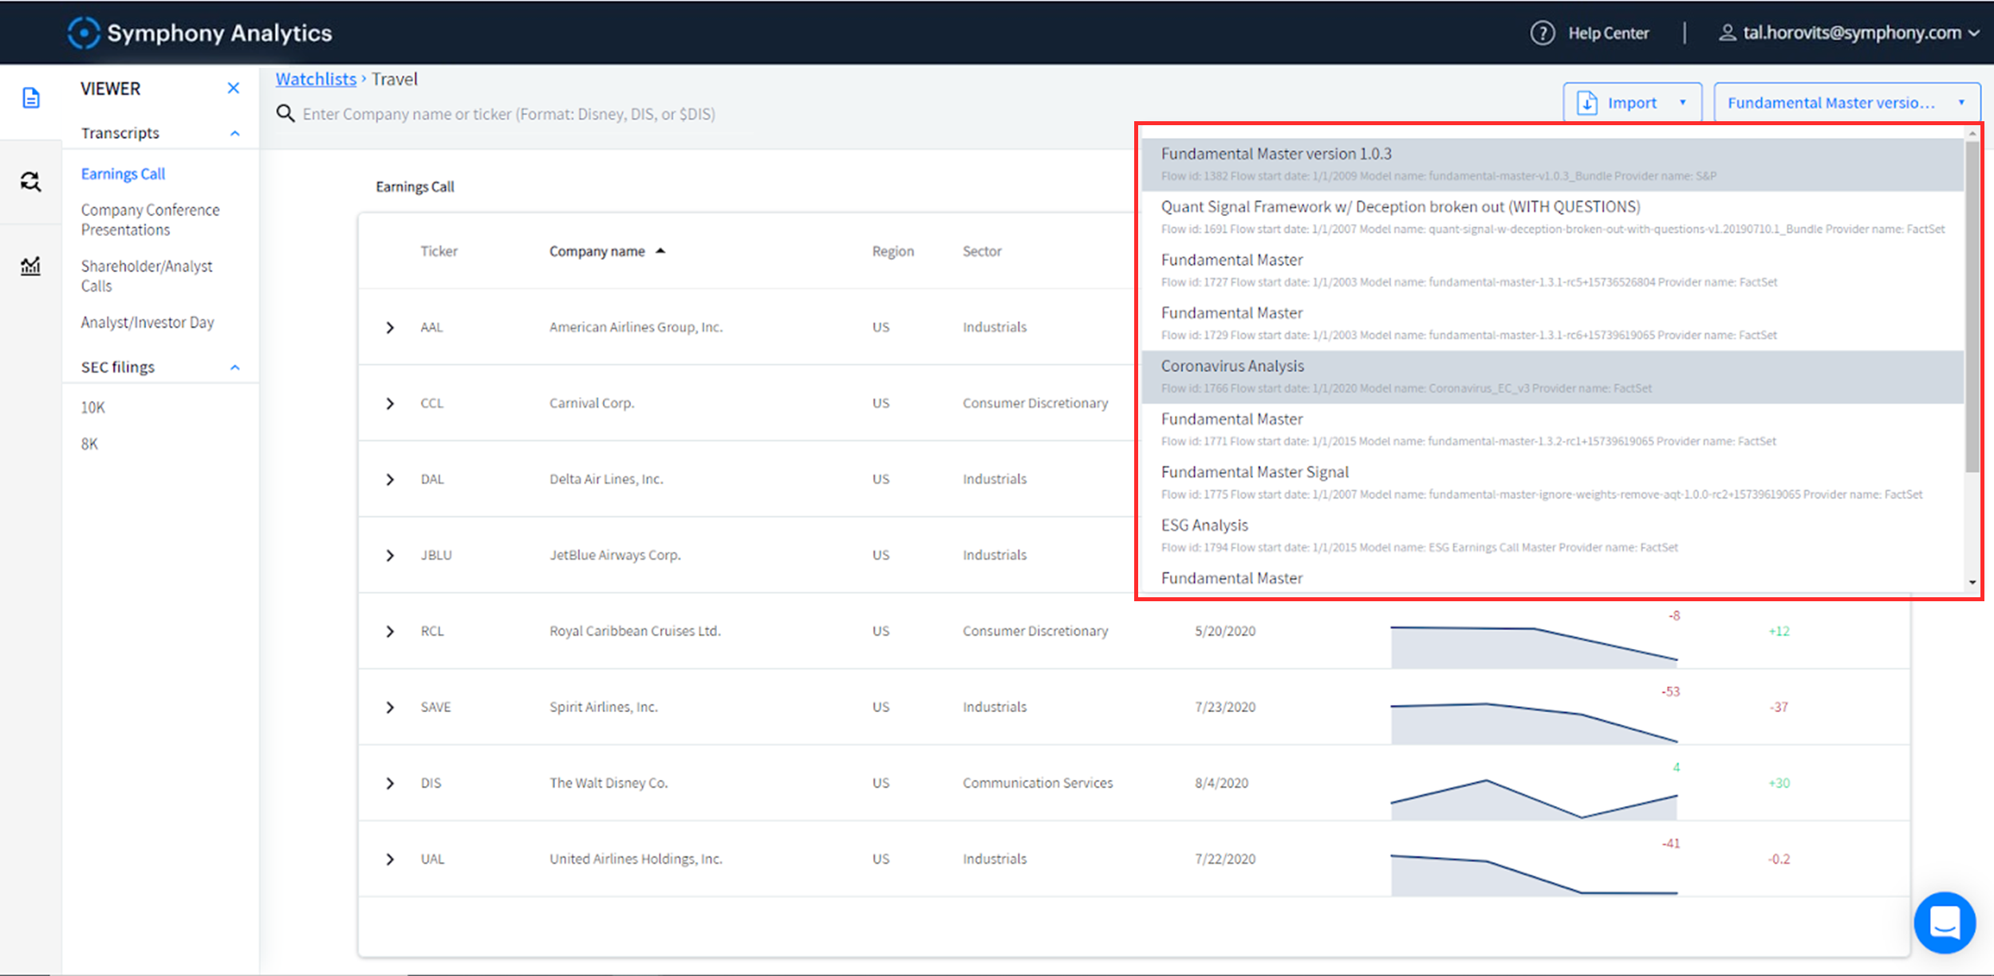Click the Carnival Corp. company name

pyautogui.click(x=592, y=403)
